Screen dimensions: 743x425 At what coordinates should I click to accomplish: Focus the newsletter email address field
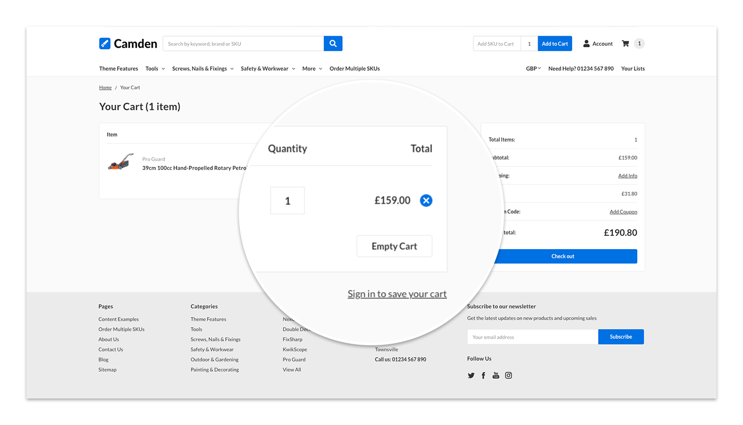532,337
